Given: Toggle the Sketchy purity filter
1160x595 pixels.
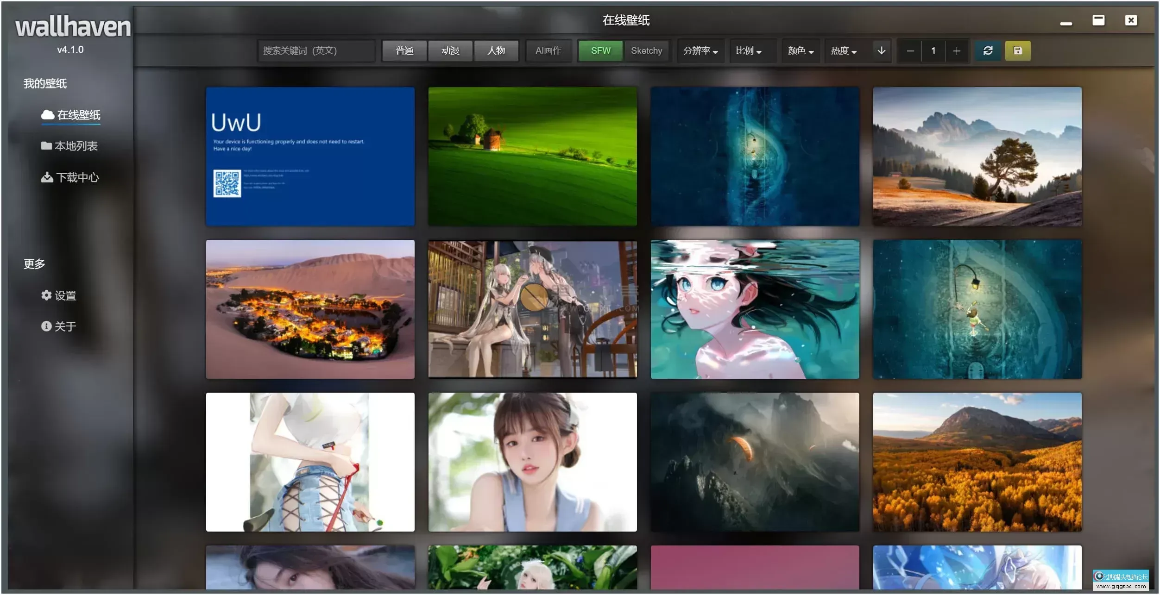Looking at the screenshot, I should tap(646, 50).
